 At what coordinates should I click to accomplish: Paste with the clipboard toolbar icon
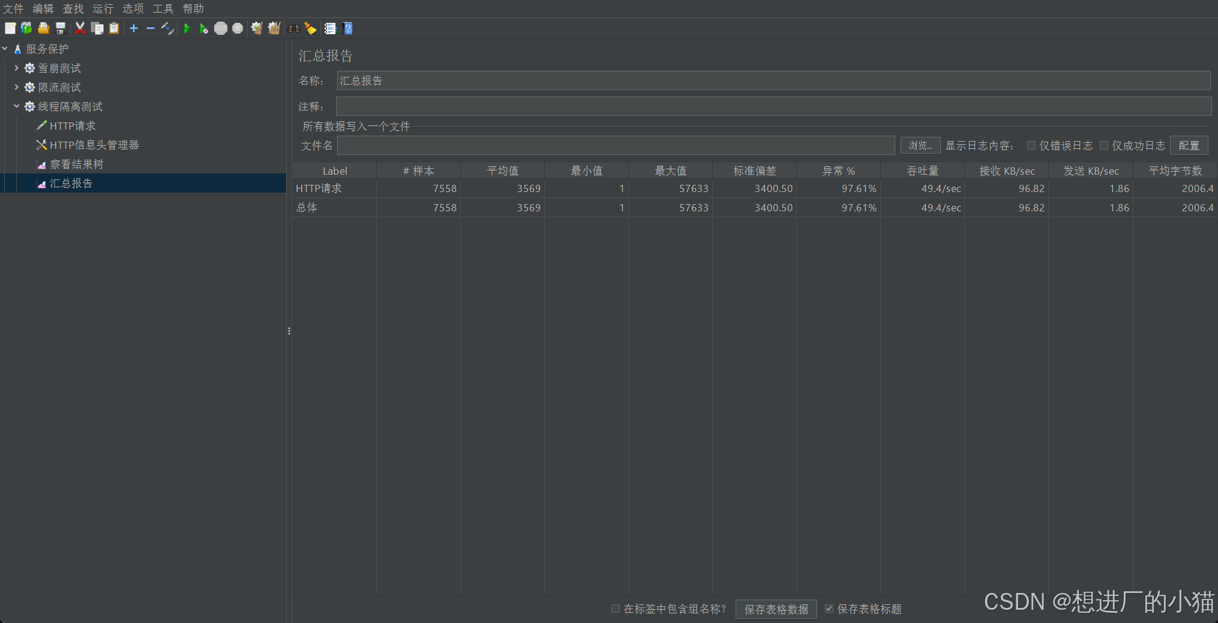(x=114, y=28)
